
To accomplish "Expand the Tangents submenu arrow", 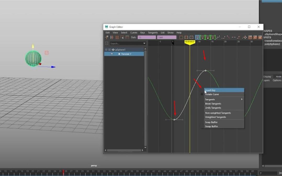I will [242, 99].
